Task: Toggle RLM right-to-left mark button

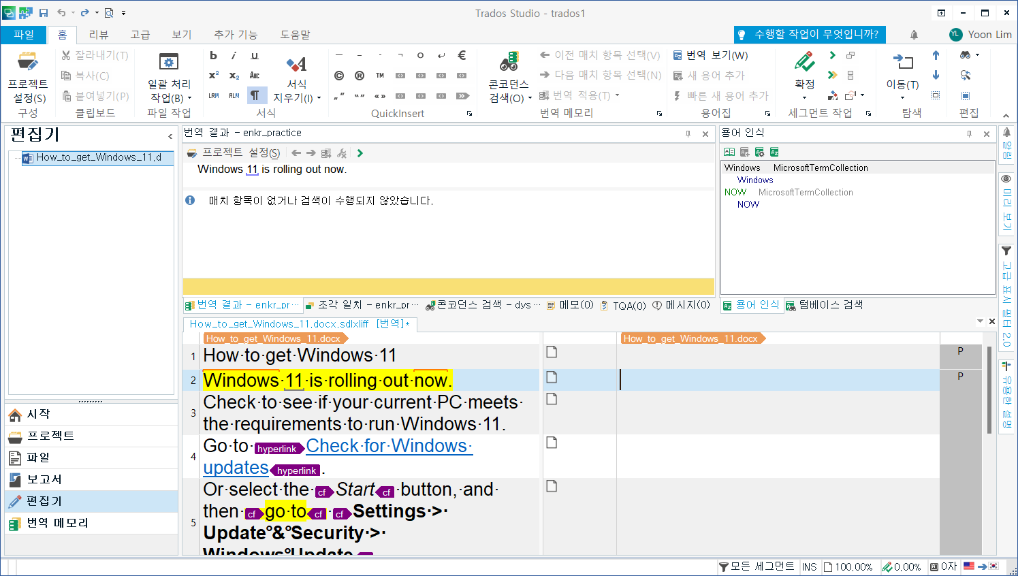Action: click(x=234, y=96)
